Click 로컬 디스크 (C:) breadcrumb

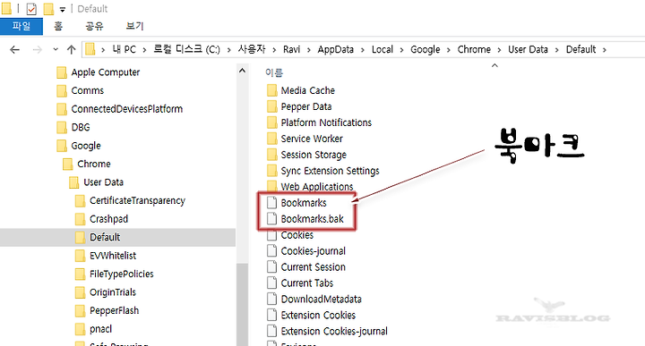186,50
